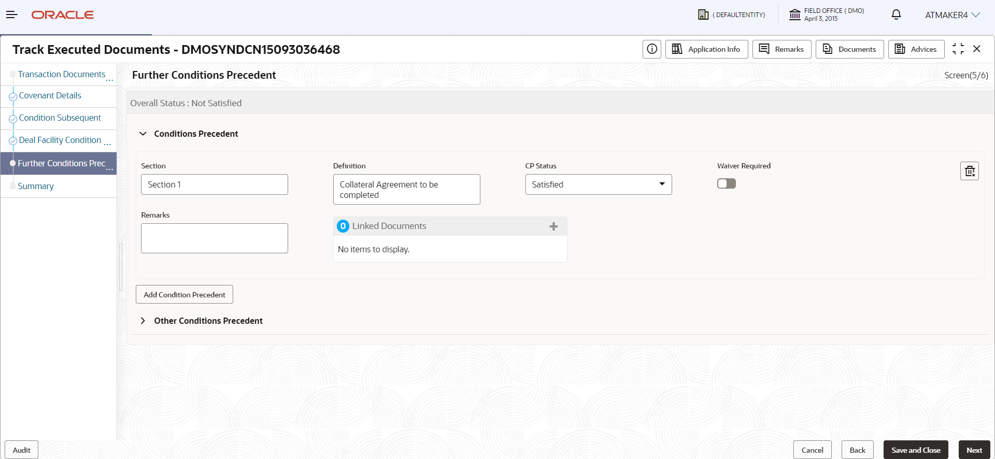Go to Covenant Details step
The height and width of the screenshot is (459, 995).
coord(59,96)
